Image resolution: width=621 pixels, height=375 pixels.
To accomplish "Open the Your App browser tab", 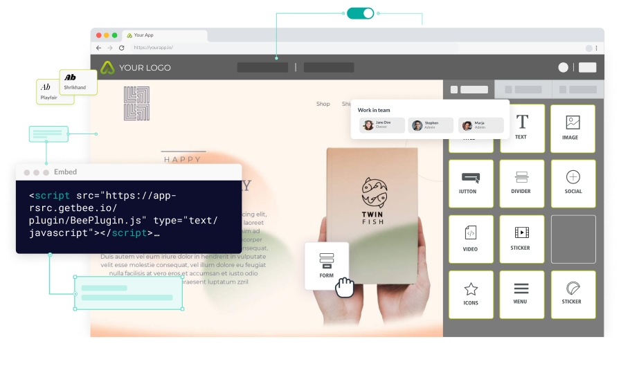I will pyautogui.click(x=164, y=35).
